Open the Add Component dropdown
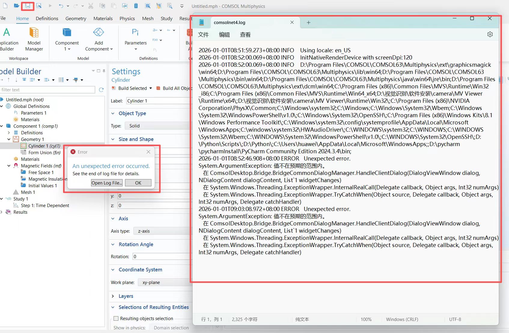Image resolution: width=509 pixels, height=333 pixels. [99, 49]
